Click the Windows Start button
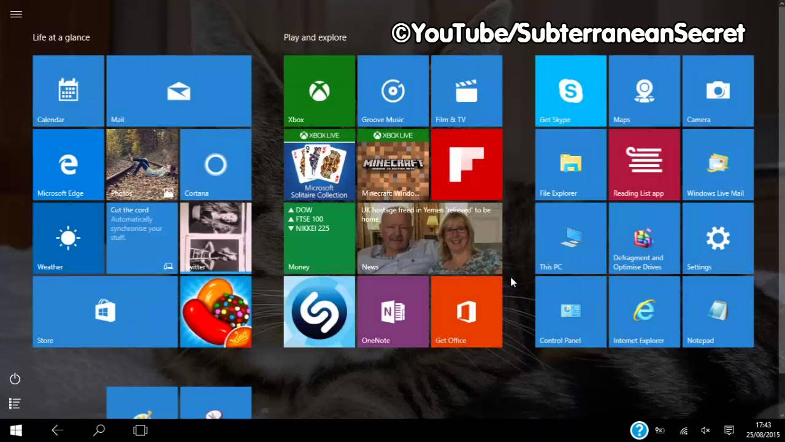785x442 pixels. pyautogui.click(x=16, y=430)
